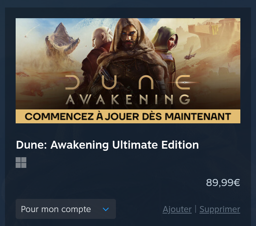This screenshot has height=226, width=256.
Task: Open the 'Pour mon compte' dropdown
Action: pos(66,209)
